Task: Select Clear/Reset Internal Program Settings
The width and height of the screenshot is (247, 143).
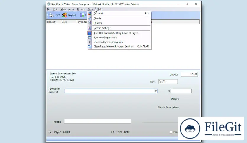Action: pos(119,46)
